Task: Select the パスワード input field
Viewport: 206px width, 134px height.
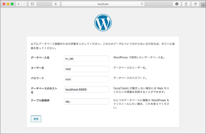Action: (86, 79)
